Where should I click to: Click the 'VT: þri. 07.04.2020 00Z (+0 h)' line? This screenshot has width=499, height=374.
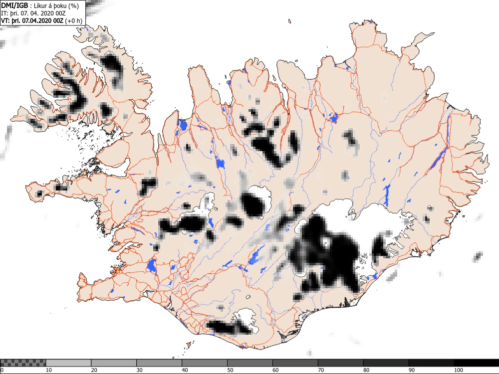41,20
